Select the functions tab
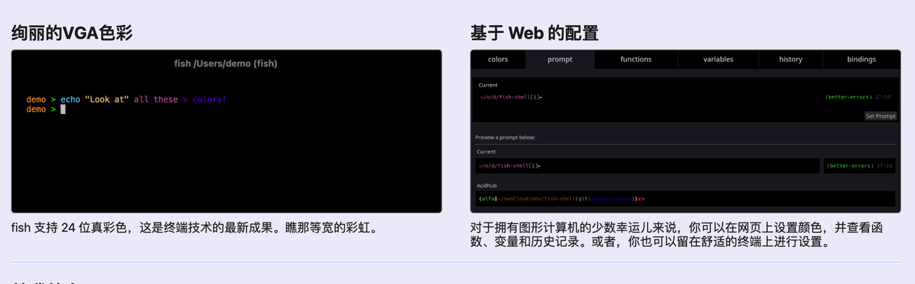The image size is (915, 284). 636,59
